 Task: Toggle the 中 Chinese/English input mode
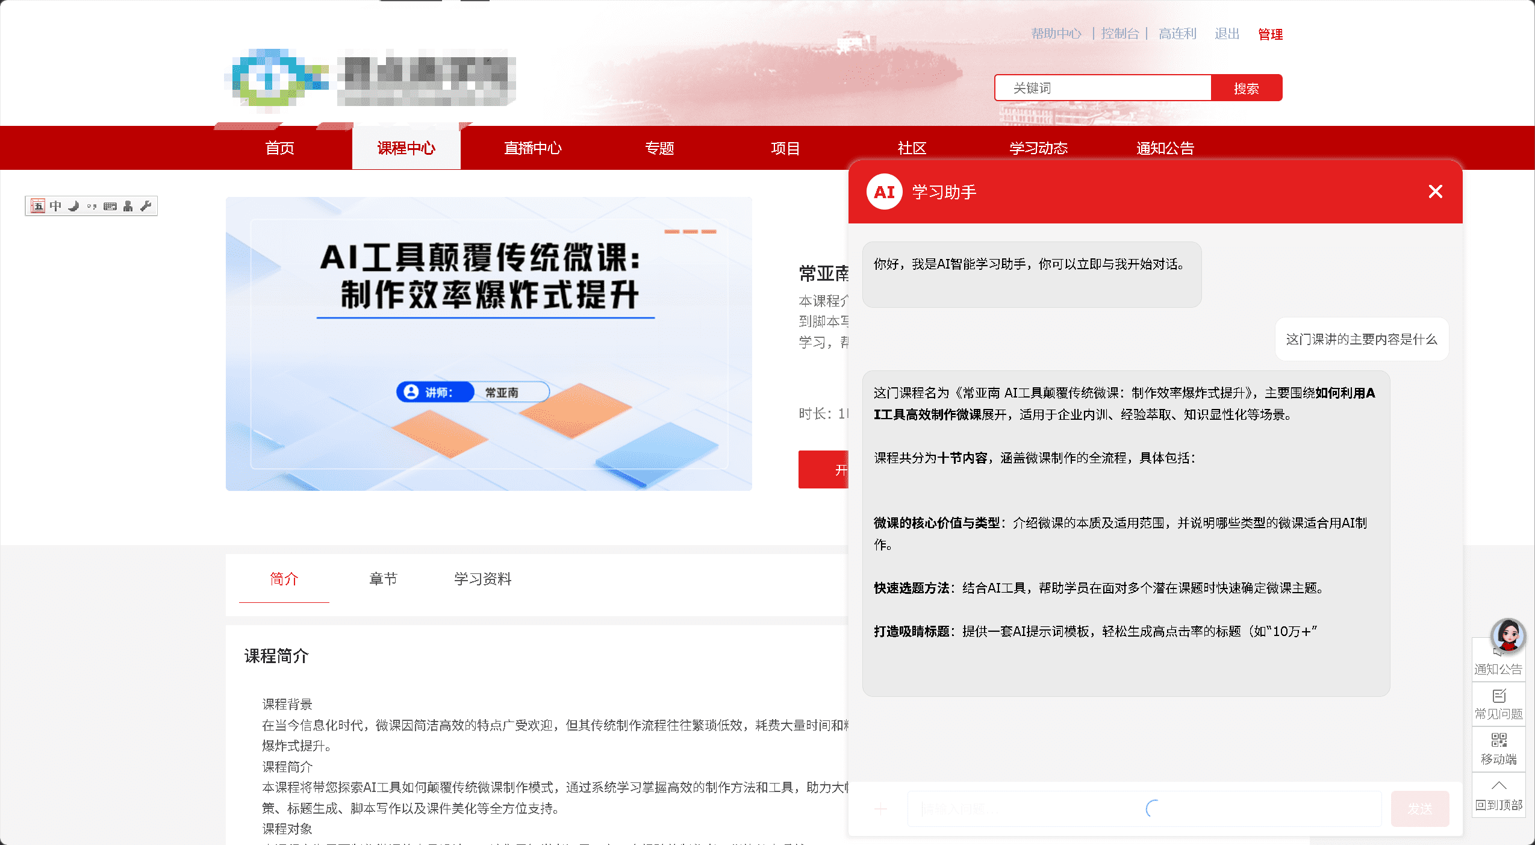pyautogui.click(x=55, y=206)
